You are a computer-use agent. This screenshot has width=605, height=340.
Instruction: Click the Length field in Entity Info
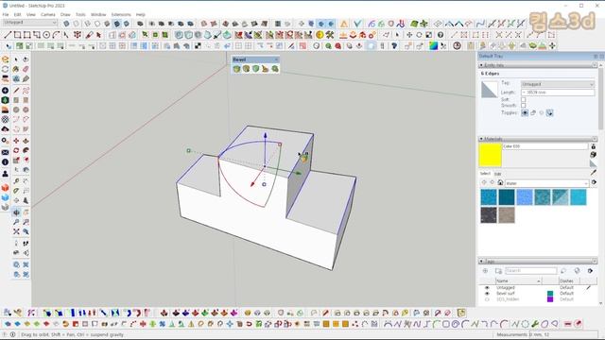(x=557, y=93)
